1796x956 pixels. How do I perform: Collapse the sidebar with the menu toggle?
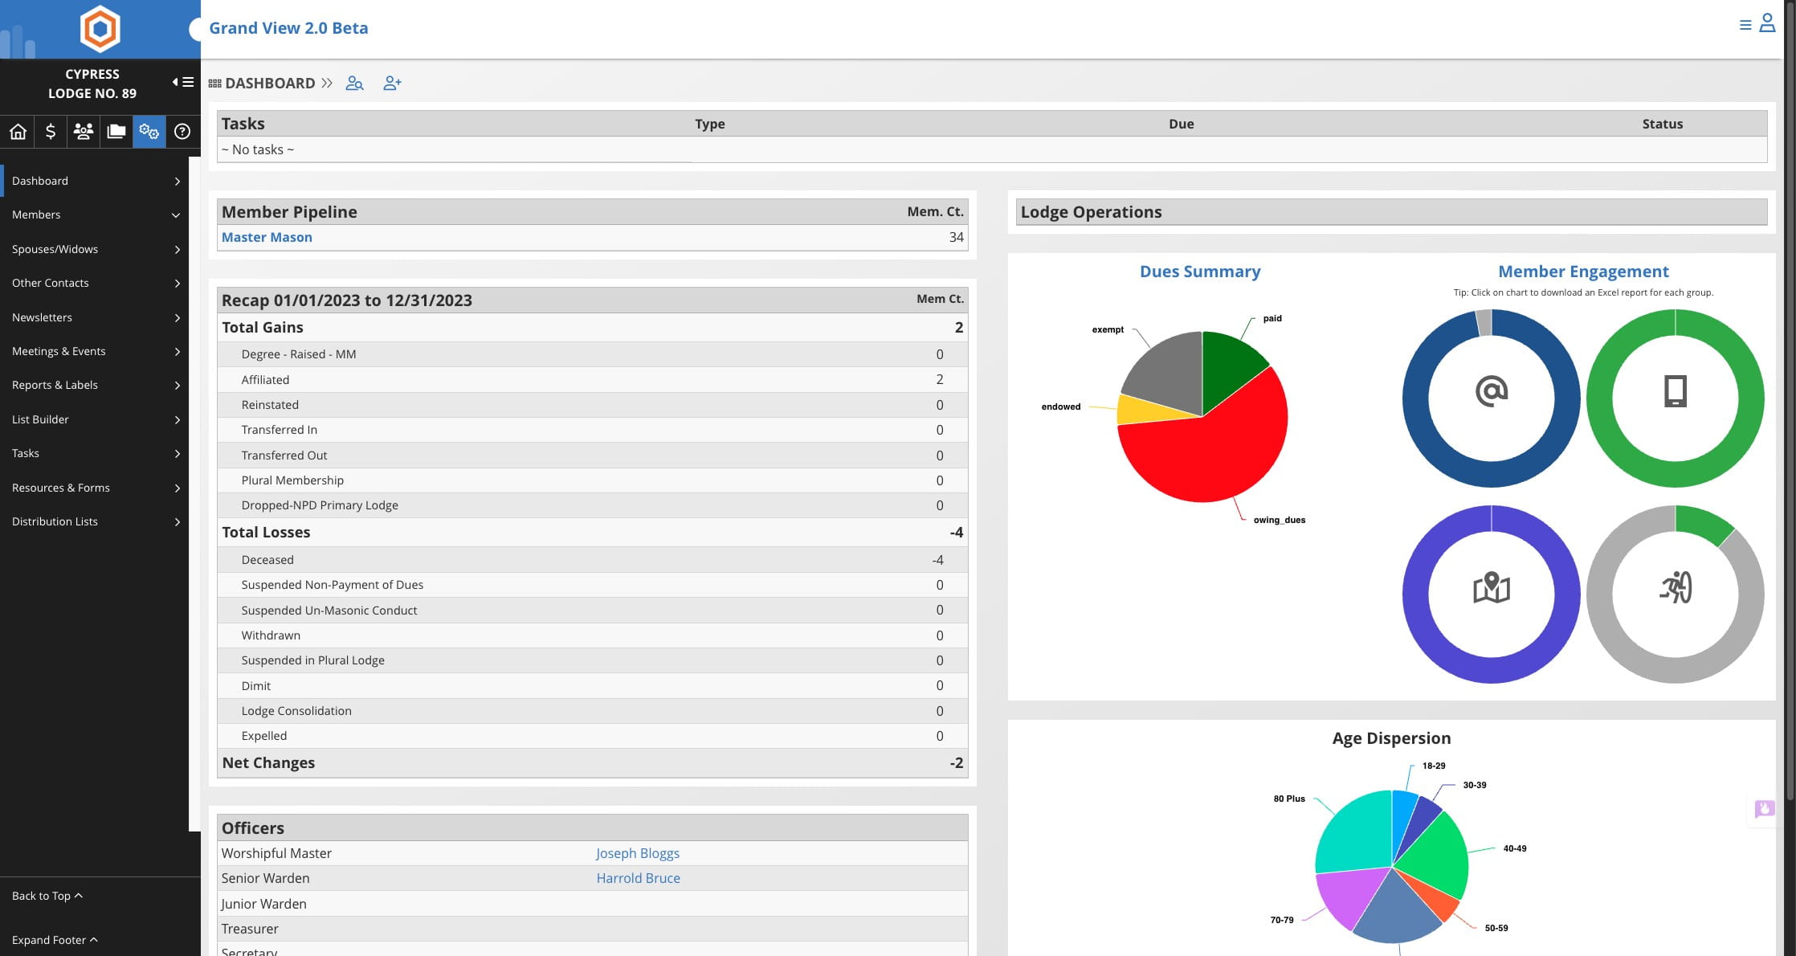pyautogui.click(x=183, y=82)
